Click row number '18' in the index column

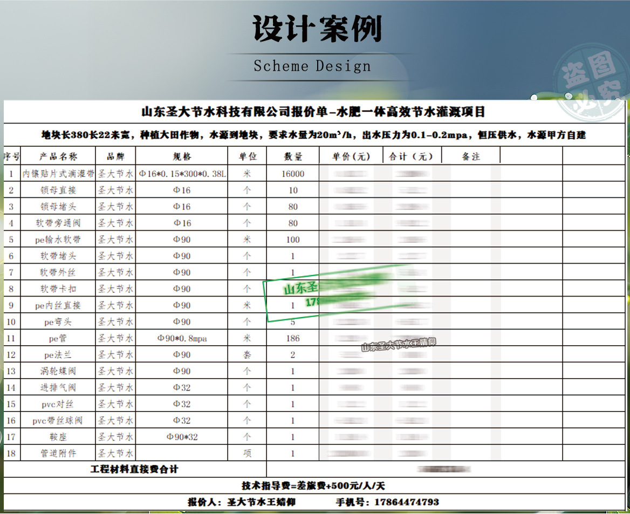[11, 454]
